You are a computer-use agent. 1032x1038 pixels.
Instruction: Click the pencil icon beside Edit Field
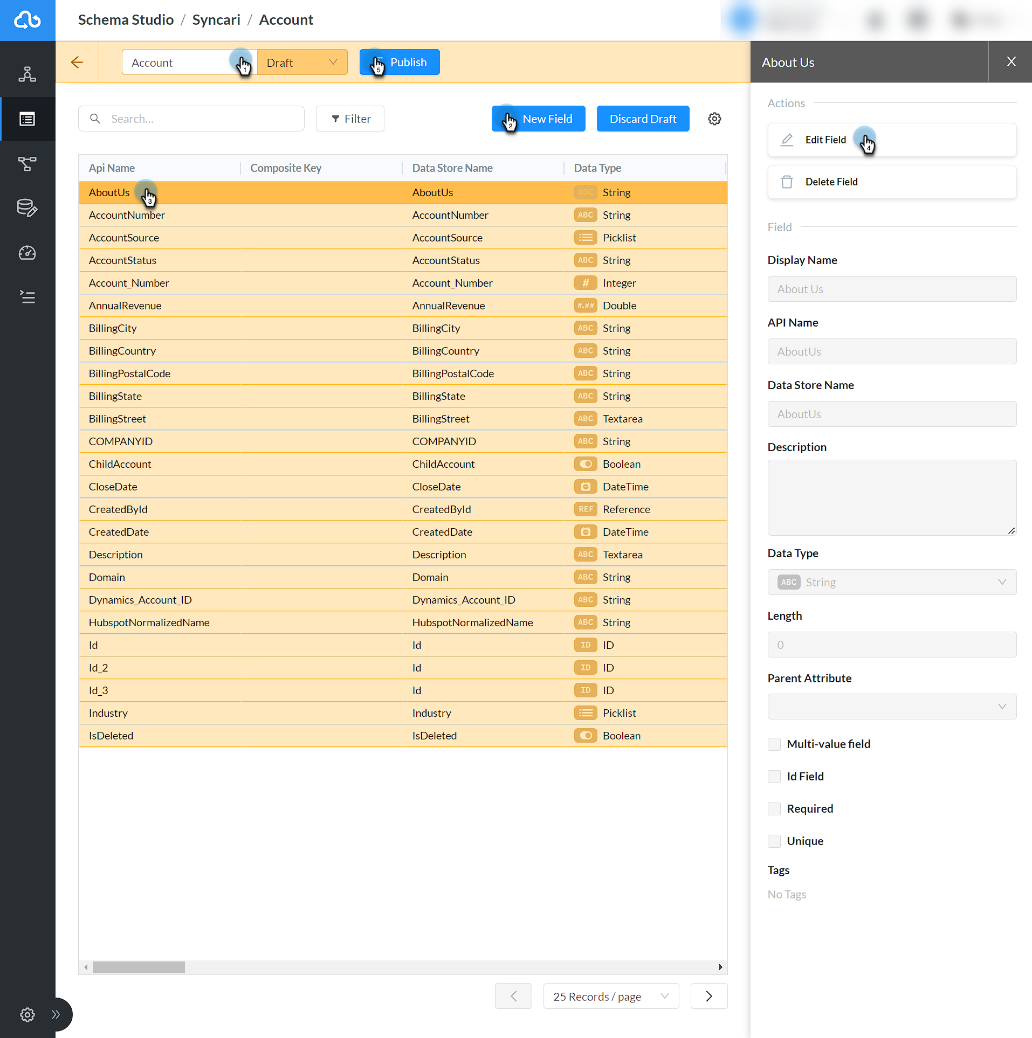(787, 140)
